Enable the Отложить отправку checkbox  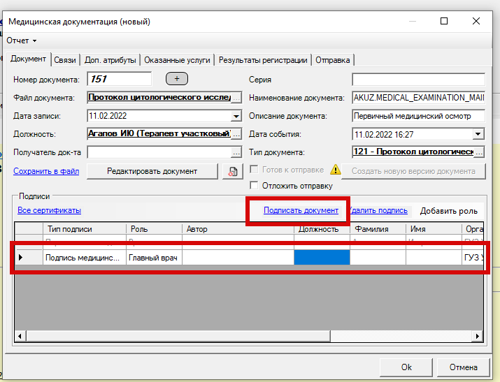pos(255,186)
